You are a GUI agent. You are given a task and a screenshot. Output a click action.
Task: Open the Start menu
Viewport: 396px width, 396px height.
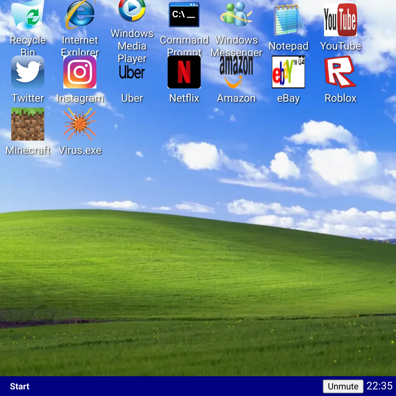pos(19,386)
